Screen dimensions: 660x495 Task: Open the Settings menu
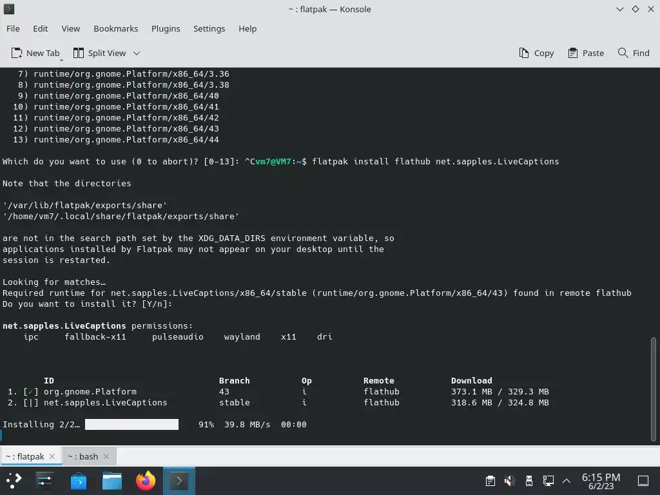click(209, 28)
